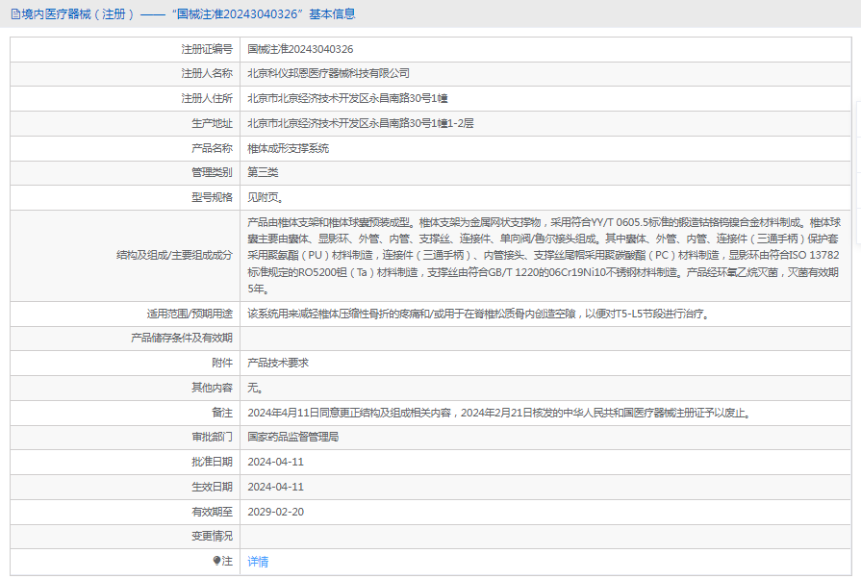Screen dimensions: 861x579
Task: Select the 2024-04-11 date in the 生效日期 row
Action: click(x=276, y=487)
